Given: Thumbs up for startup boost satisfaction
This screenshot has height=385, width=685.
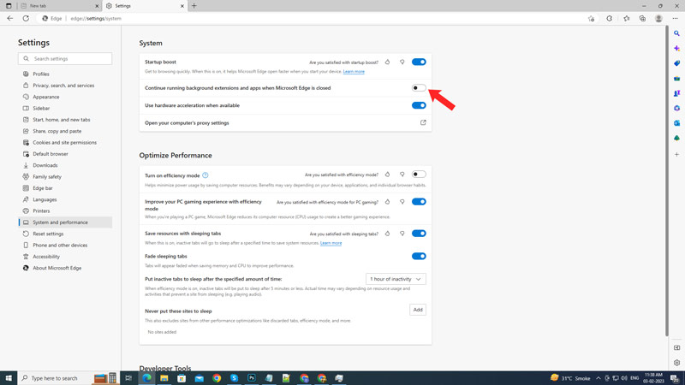Looking at the screenshot, I should [387, 62].
